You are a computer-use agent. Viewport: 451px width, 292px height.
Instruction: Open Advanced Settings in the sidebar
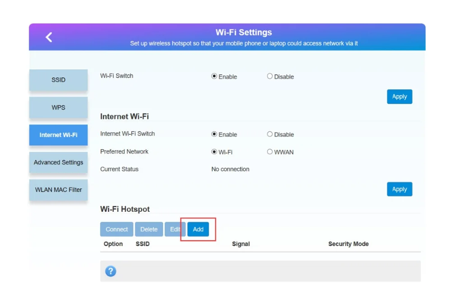[x=58, y=162]
